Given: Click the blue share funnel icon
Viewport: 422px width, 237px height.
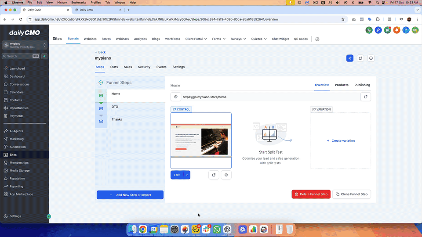Looking at the screenshot, I should point(349,58).
